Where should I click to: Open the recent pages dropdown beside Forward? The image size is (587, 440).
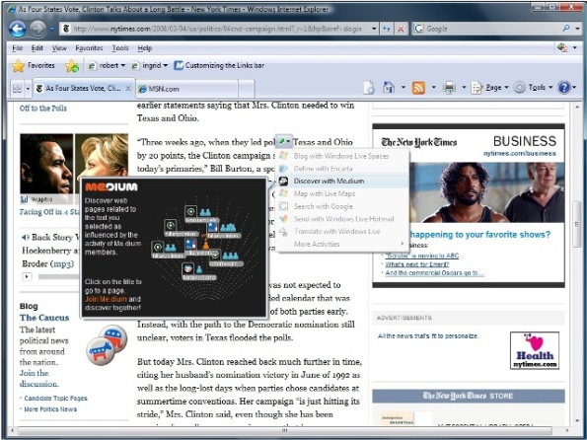[x=52, y=29]
